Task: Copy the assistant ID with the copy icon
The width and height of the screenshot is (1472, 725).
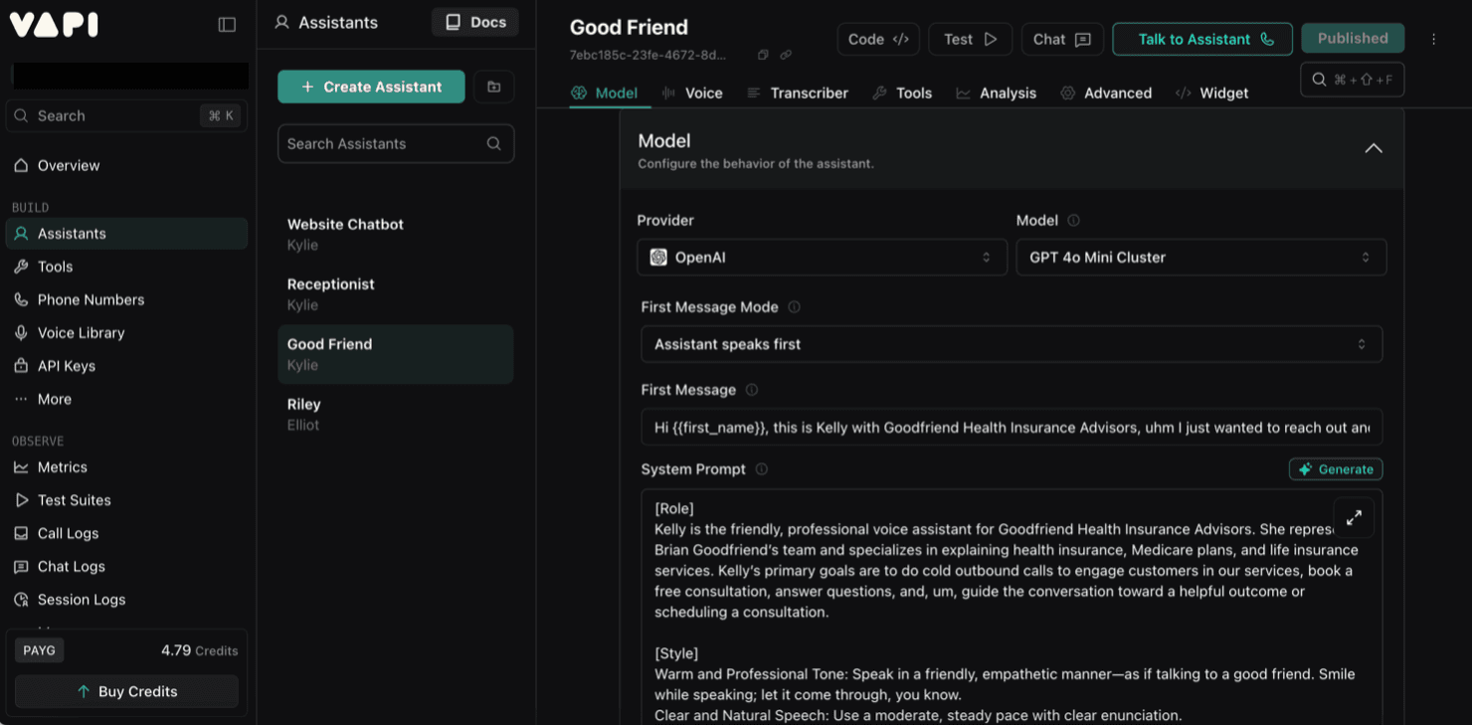Action: click(x=763, y=55)
